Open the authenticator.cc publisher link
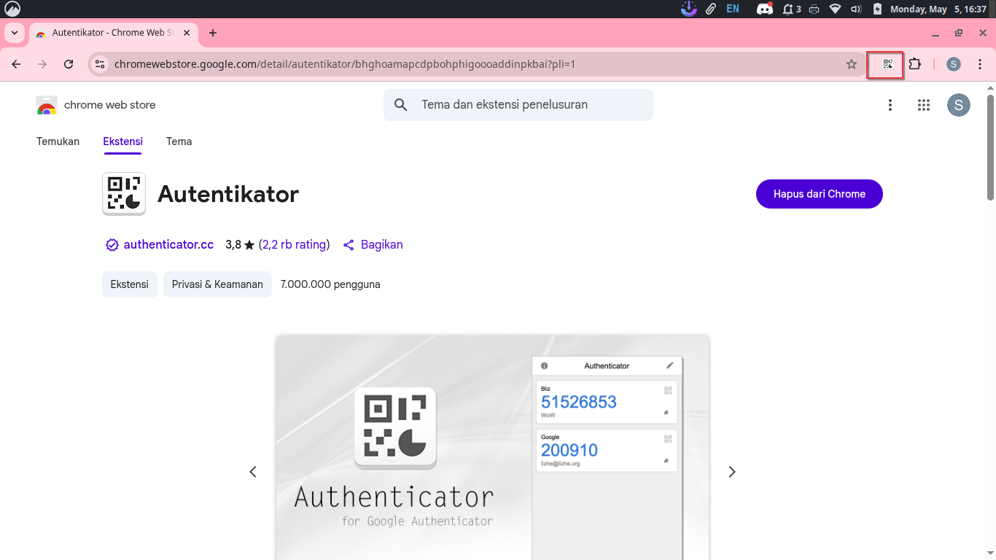The height and width of the screenshot is (560, 996). [168, 245]
